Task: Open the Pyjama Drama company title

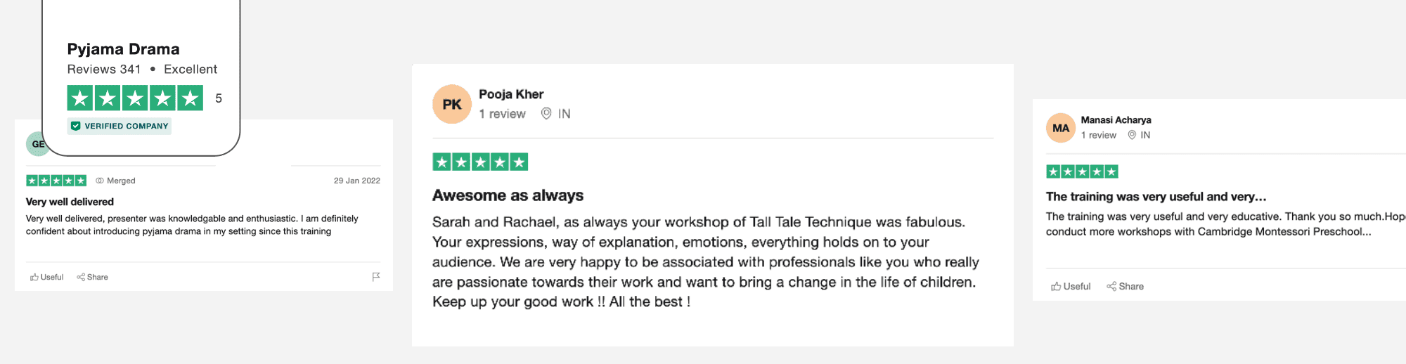Action: pos(123,48)
